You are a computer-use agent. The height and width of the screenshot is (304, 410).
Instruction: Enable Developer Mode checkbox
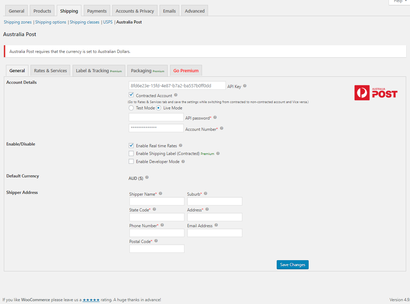131,162
